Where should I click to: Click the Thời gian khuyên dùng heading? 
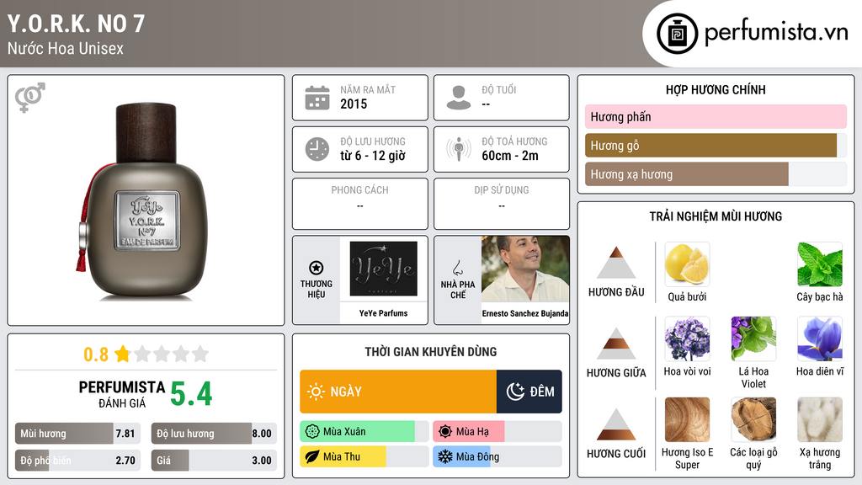pyautogui.click(x=430, y=352)
